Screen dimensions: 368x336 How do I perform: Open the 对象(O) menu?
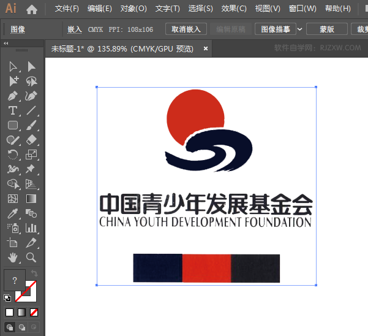133,9
